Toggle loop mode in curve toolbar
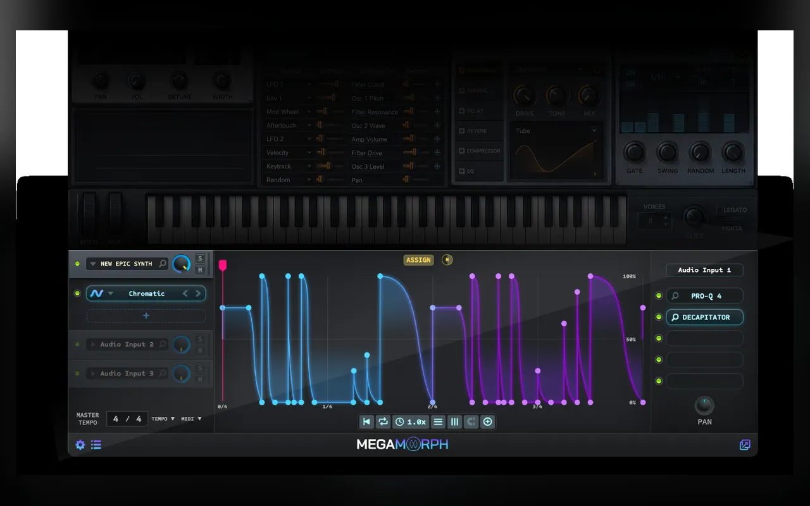The image size is (810, 506). (x=383, y=422)
